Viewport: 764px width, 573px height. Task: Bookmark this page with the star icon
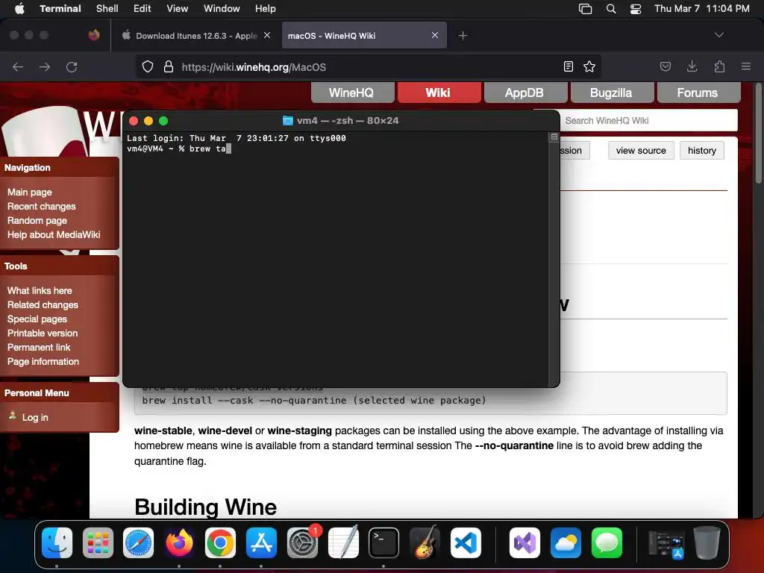(x=589, y=66)
